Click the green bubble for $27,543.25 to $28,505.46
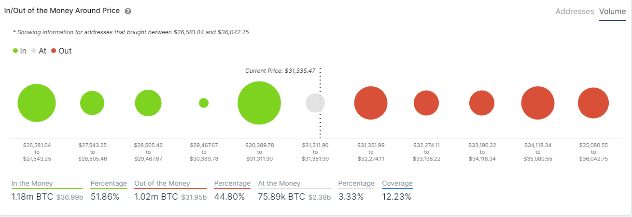This screenshot has width=632, height=217. pyautogui.click(x=92, y=103)
